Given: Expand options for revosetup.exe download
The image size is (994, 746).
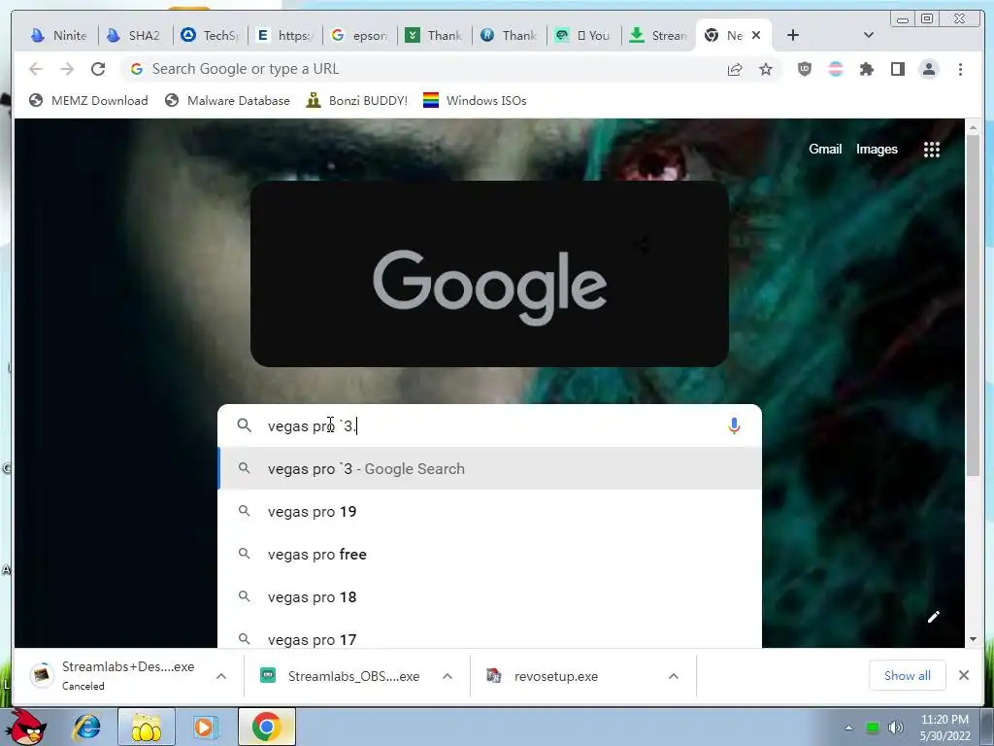Looking at the screenshot, I should (674, 676).
